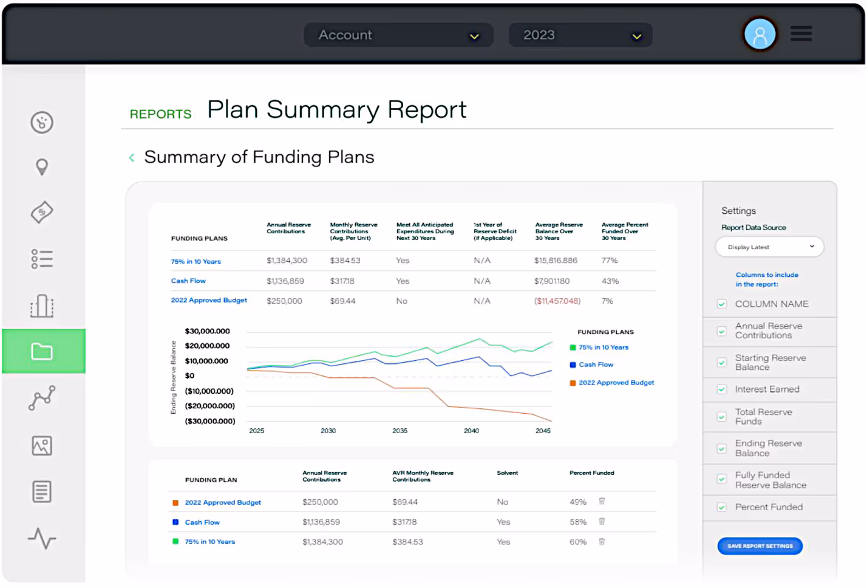Toggle Fully Funded Reserve Balance checkbox
Screen dimensions: 867x588
click(721, 479)
